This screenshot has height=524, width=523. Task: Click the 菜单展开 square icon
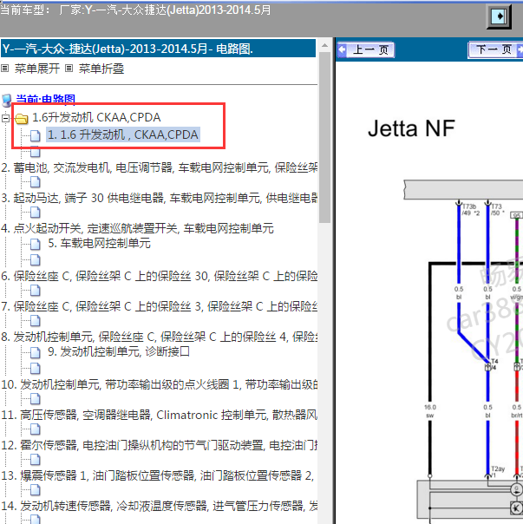[4, 69]
